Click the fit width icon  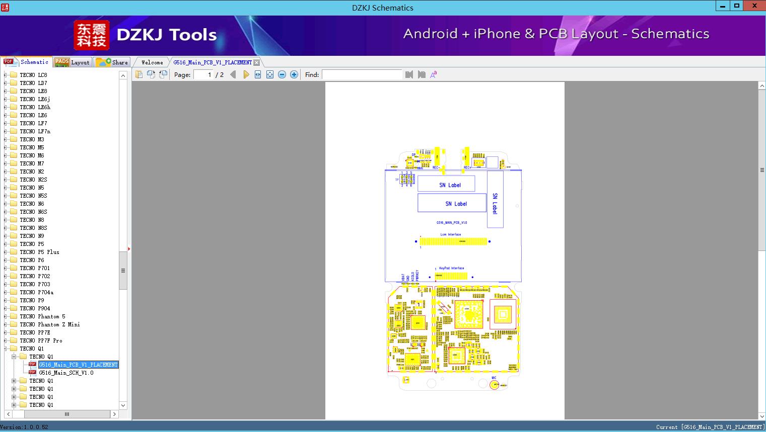(258, 74)
